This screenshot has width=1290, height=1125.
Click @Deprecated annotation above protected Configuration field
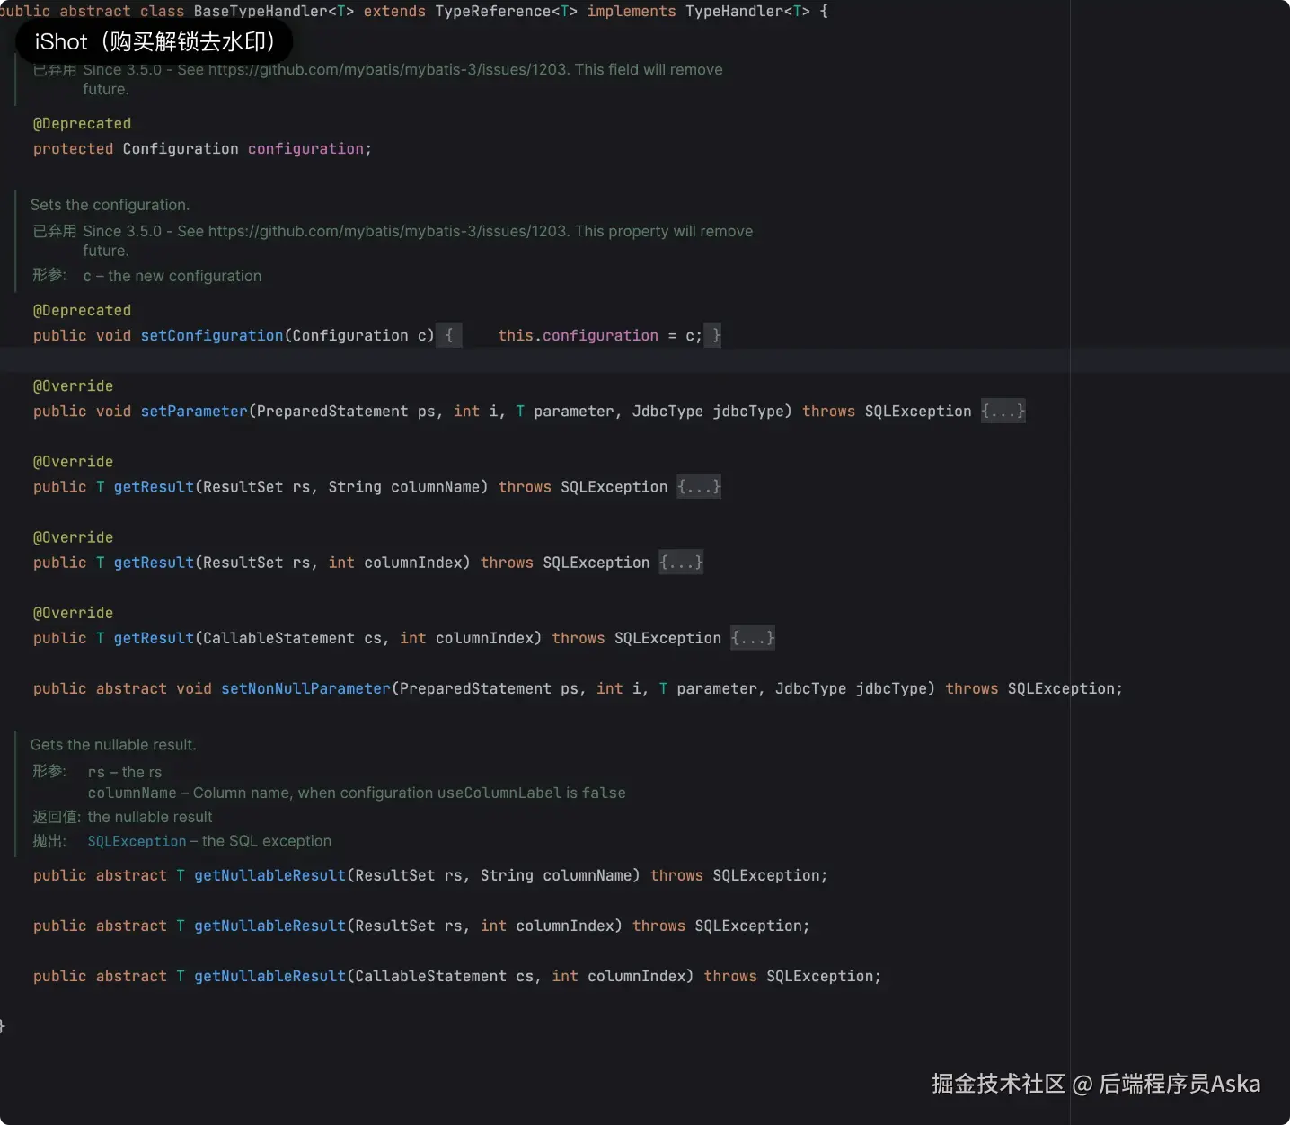82,124
